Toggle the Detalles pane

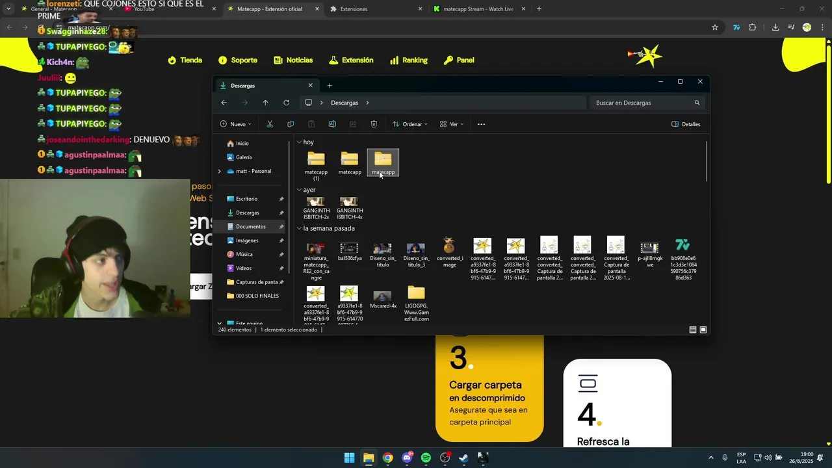pos(686,124)
